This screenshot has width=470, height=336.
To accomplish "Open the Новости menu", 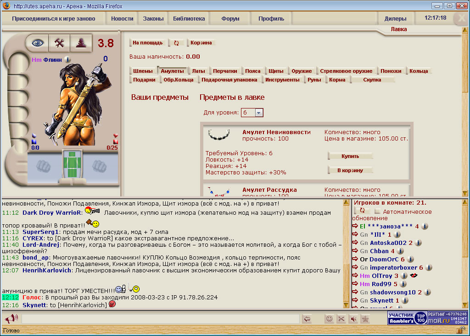I will click(122, 18).
